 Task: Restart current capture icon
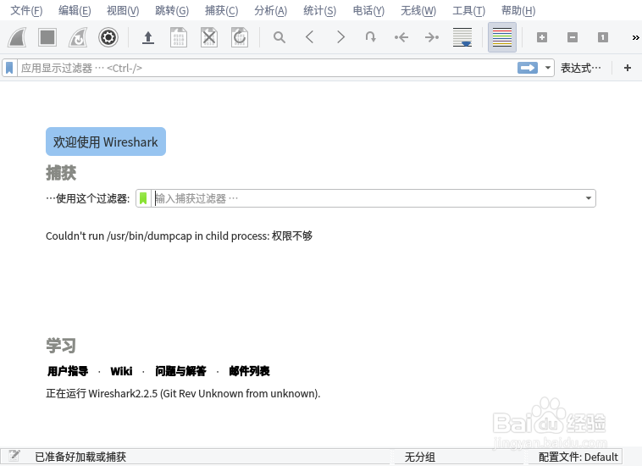click(78, 37)
